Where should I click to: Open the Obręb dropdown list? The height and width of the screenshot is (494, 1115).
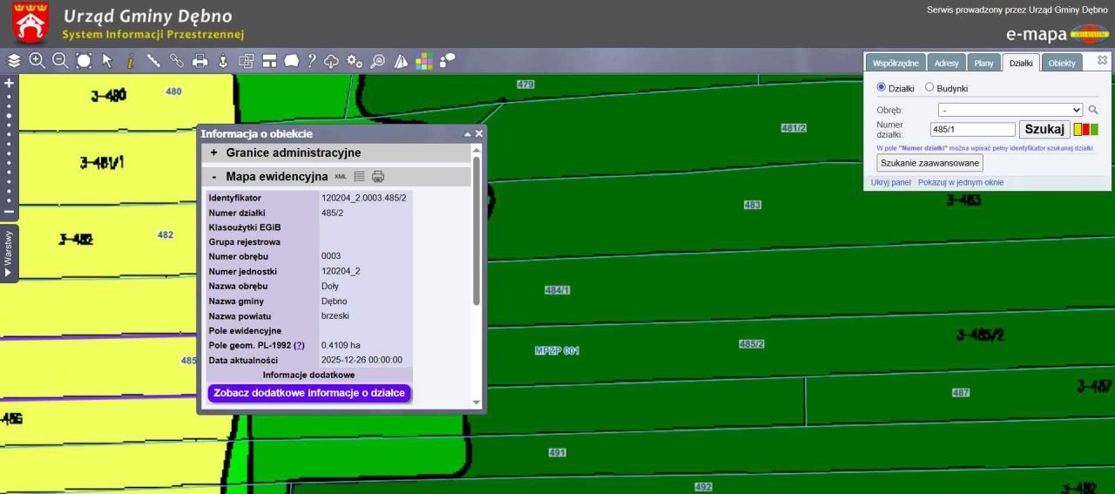pyautogui.click(x=1010, y=110)
